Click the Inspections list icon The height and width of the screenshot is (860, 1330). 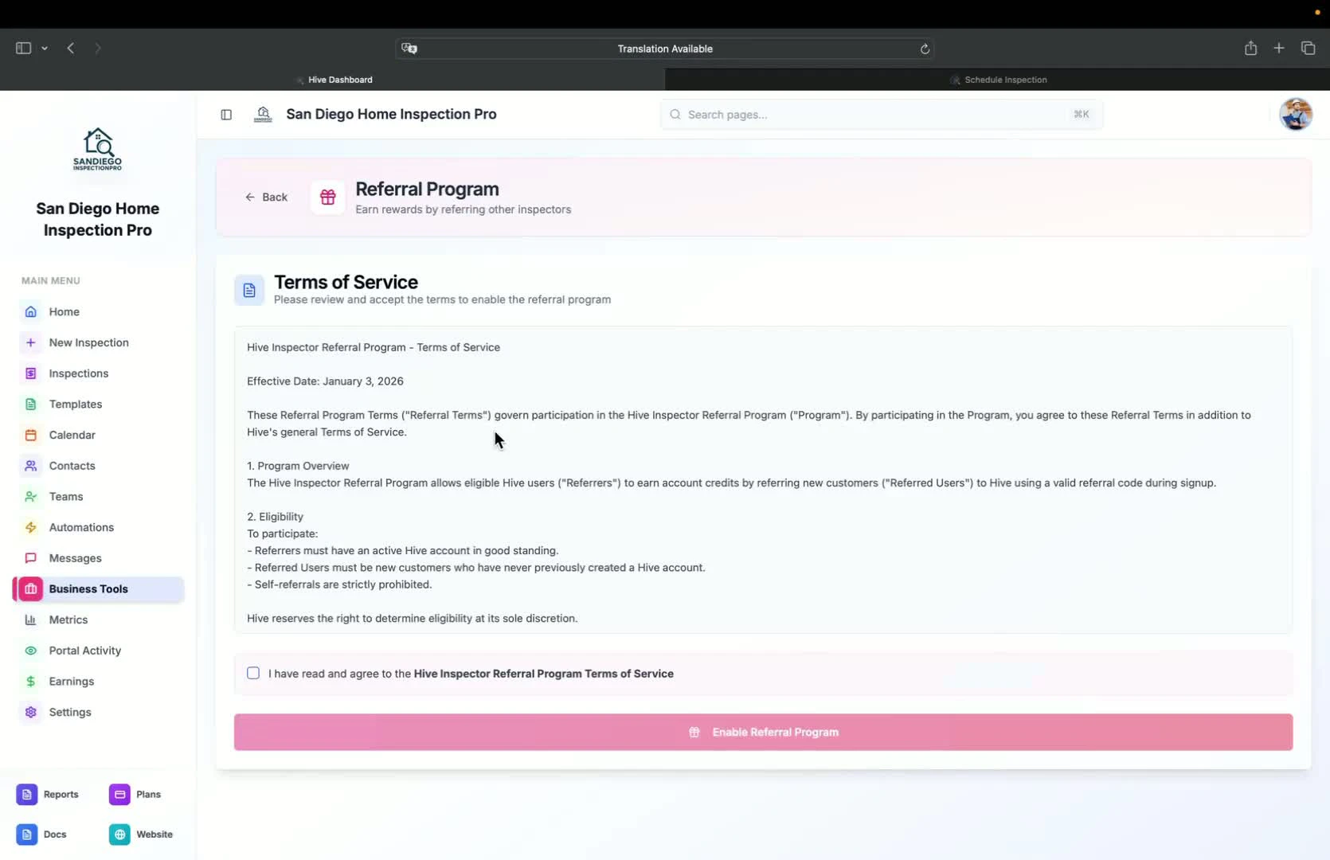tap(30, 373)
